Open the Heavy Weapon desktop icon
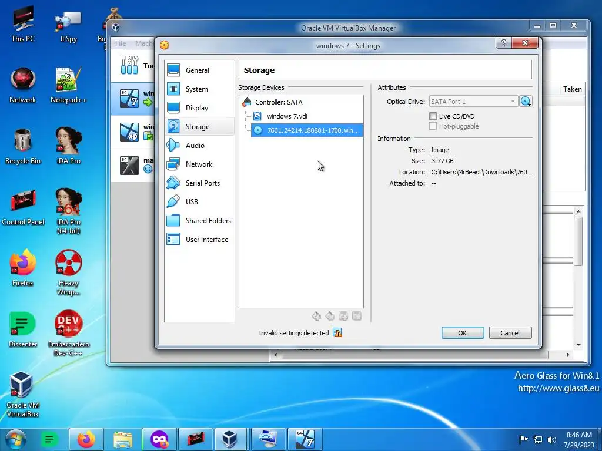This screenshot has width=602, height=451. click(68, 272)
